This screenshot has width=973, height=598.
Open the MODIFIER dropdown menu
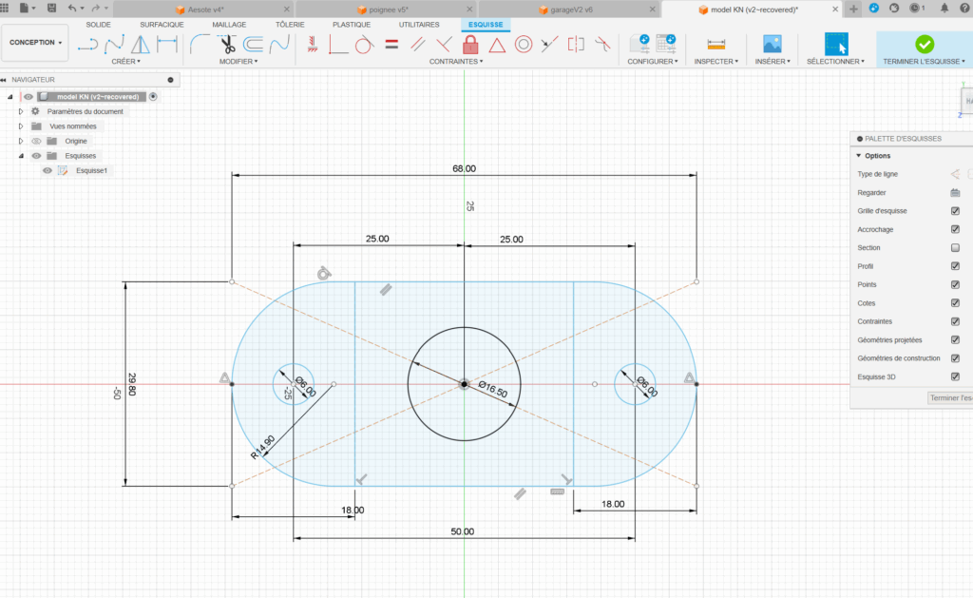[x=238, y=62]
